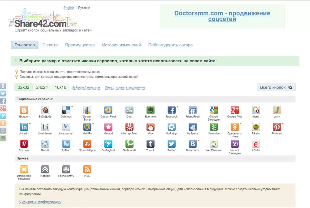Select the Design Float icon
Screen dimensions: 310x208
click(108, 110)
